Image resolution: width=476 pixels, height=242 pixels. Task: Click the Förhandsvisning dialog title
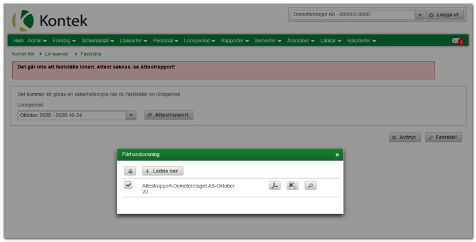[x=140, y=155]
